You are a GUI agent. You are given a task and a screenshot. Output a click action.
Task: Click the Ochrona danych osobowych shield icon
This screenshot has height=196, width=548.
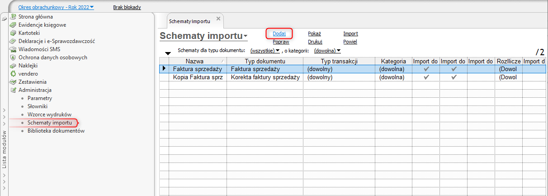[13, 57]
